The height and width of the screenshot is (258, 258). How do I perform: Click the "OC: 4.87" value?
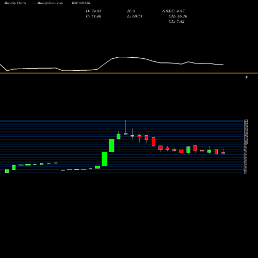click(x=177, y=11)
